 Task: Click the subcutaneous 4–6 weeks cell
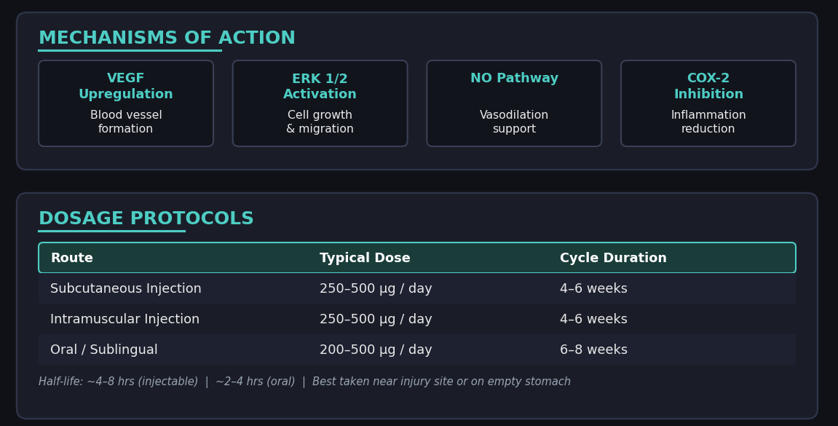(x=593, y=289)
